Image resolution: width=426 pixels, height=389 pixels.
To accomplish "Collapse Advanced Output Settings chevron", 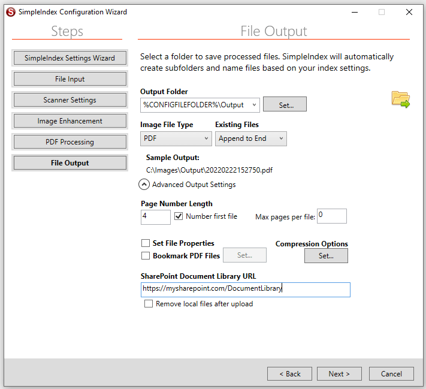I will pyautogui.click(x=144, y=185).
